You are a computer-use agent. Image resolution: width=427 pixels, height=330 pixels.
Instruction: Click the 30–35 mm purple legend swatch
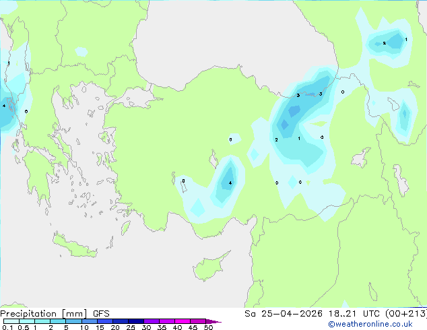(152, 321)
